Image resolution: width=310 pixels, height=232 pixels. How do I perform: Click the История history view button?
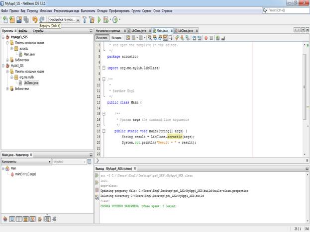[x=116, y=38]
